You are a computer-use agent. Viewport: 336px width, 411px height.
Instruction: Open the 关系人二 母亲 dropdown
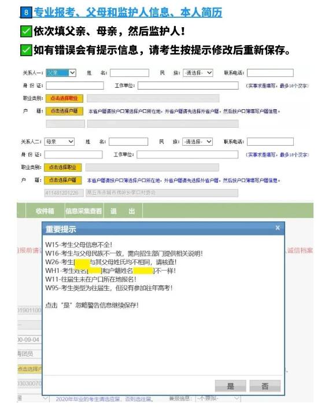[60, 142]
